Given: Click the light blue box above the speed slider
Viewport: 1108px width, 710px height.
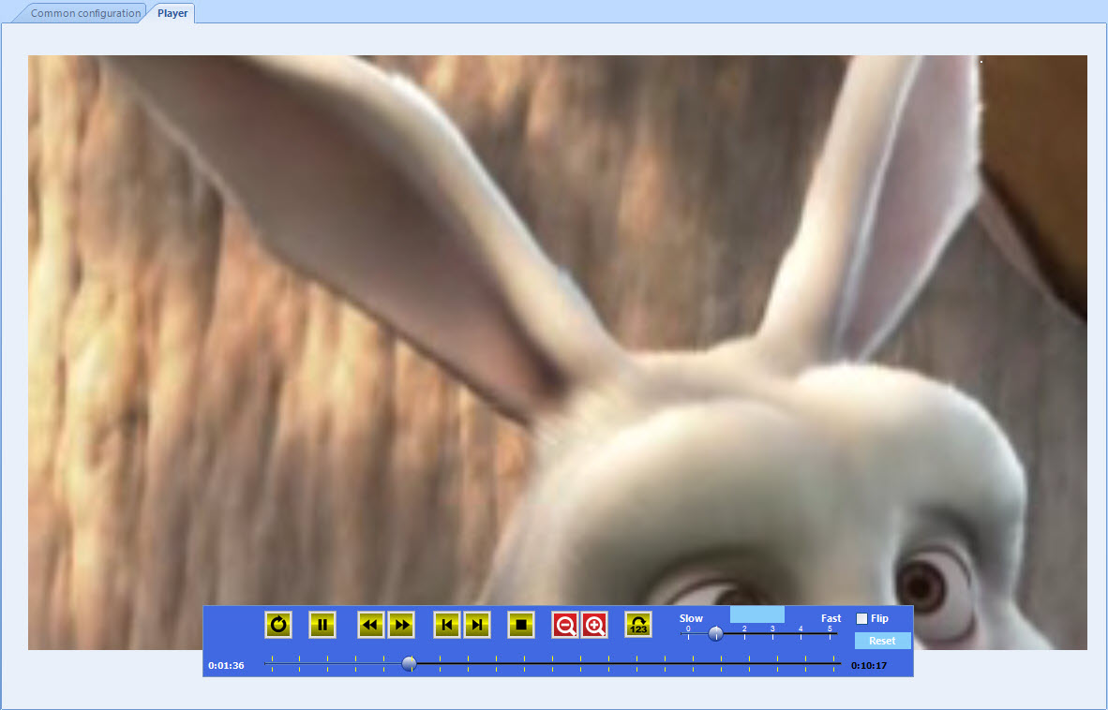Looking at the screenshot, I should pos(756,614).
